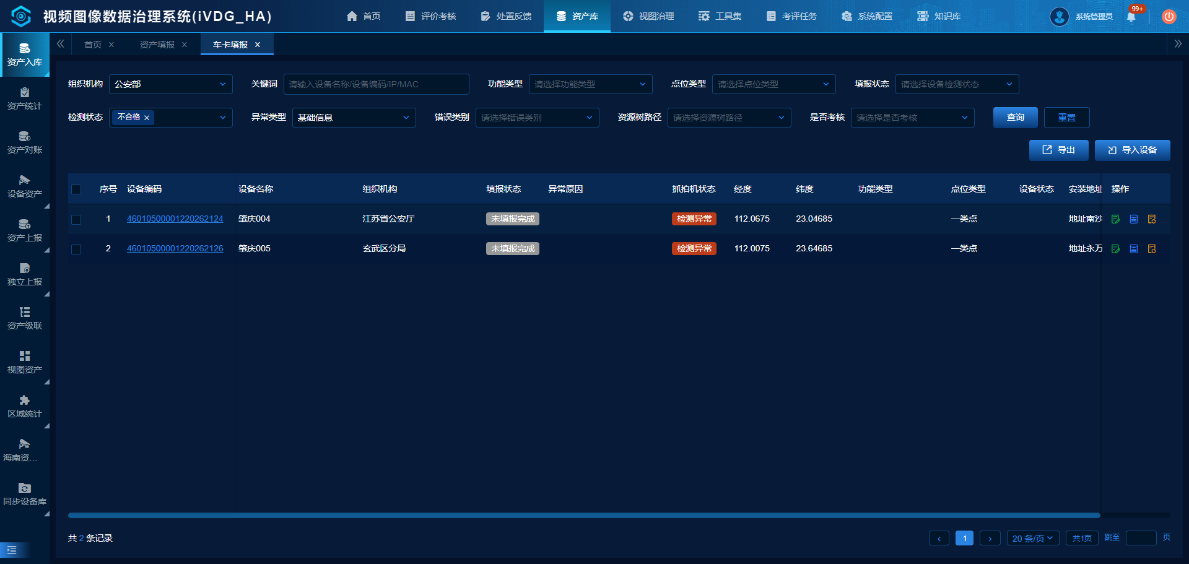Click the horizontal table scrollbar
Screen dimensions: 1189x564
[x=584, y=515]
